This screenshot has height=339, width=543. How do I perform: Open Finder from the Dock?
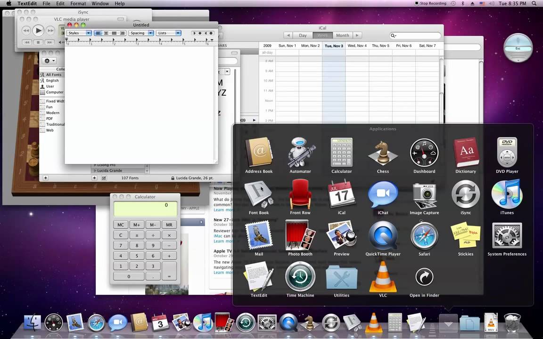(32, 323)
